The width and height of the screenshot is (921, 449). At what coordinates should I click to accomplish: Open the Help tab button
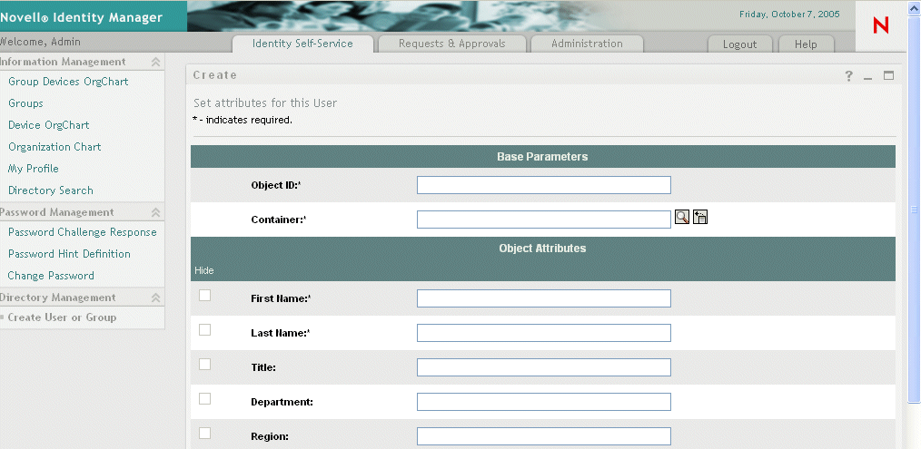806,44
